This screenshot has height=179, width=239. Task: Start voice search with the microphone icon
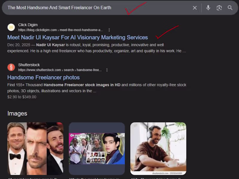208,8
